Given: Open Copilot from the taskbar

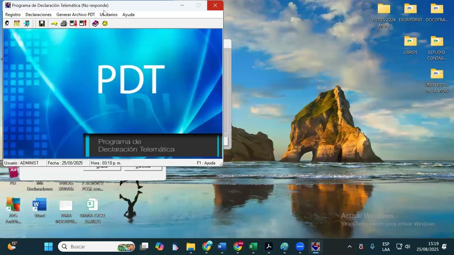Looking at the screenshot, I should coord(160,246).
